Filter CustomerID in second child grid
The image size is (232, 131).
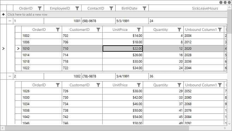[98, 85]
